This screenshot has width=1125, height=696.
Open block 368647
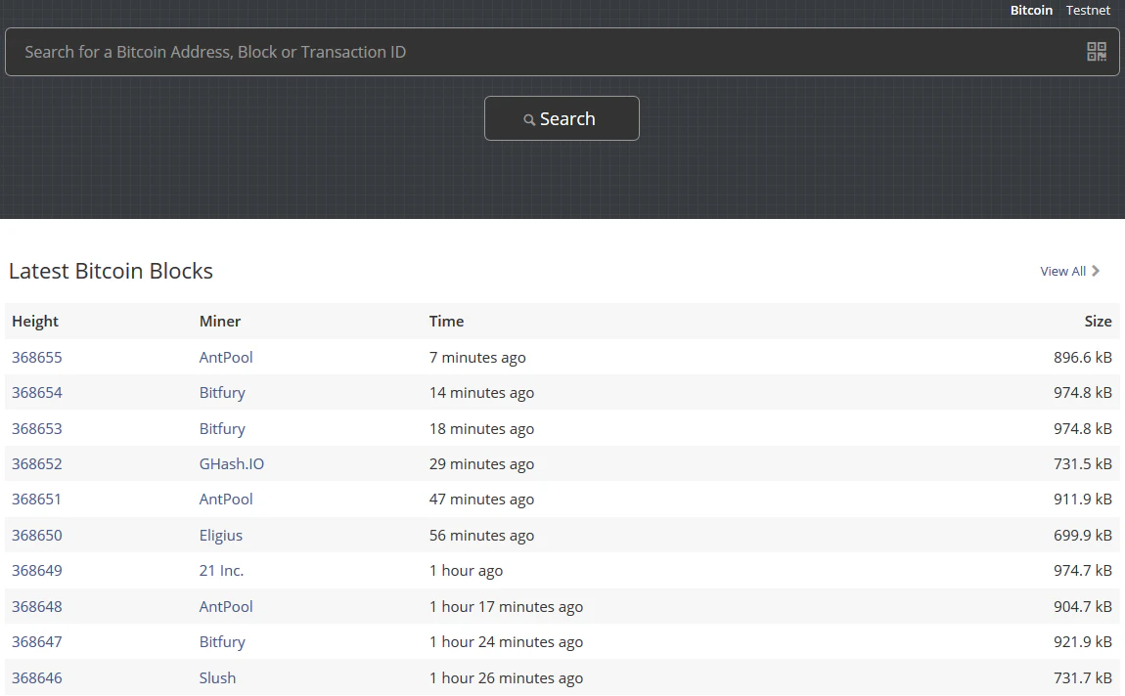(36, 641)
